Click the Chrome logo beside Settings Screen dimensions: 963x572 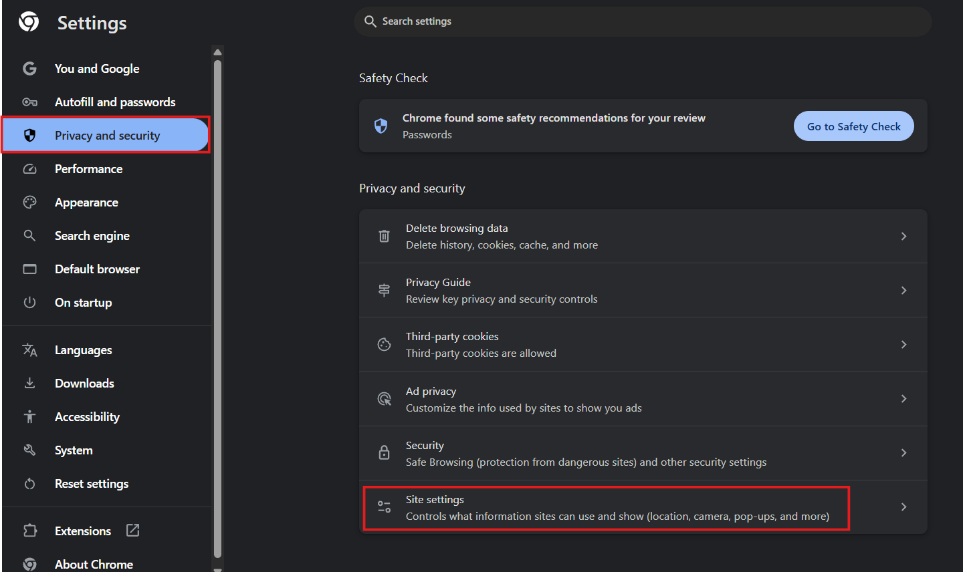[29, 22]
